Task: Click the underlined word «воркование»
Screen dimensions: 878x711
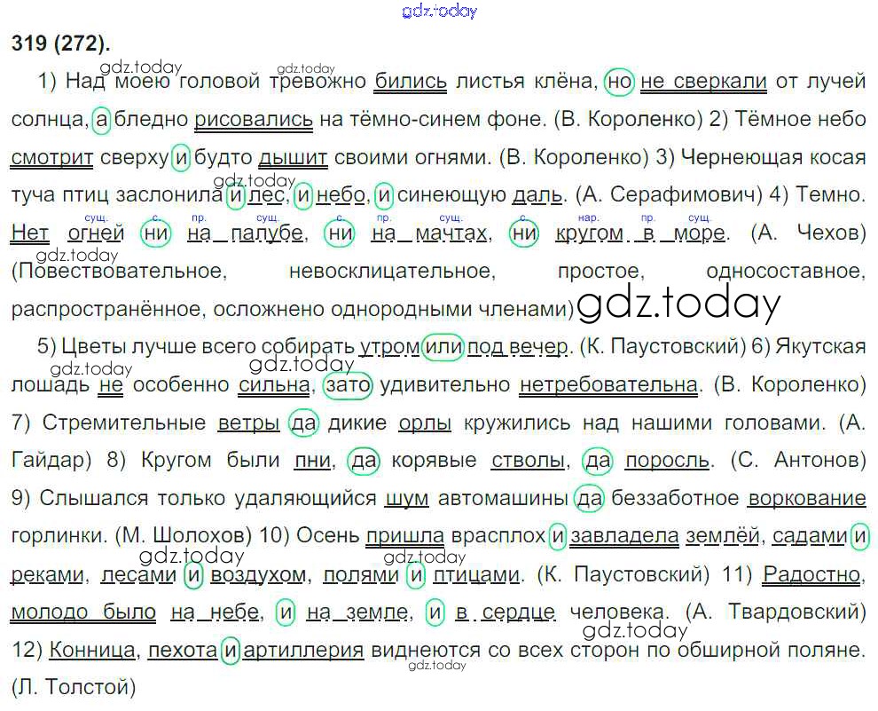Action: [807, 499]
